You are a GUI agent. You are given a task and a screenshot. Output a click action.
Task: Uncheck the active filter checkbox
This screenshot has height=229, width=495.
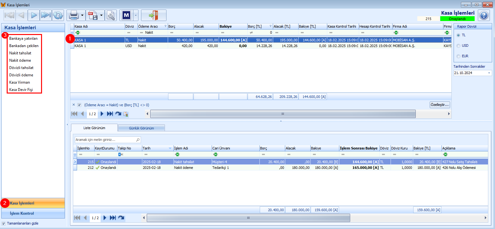(x=79, y=105)
